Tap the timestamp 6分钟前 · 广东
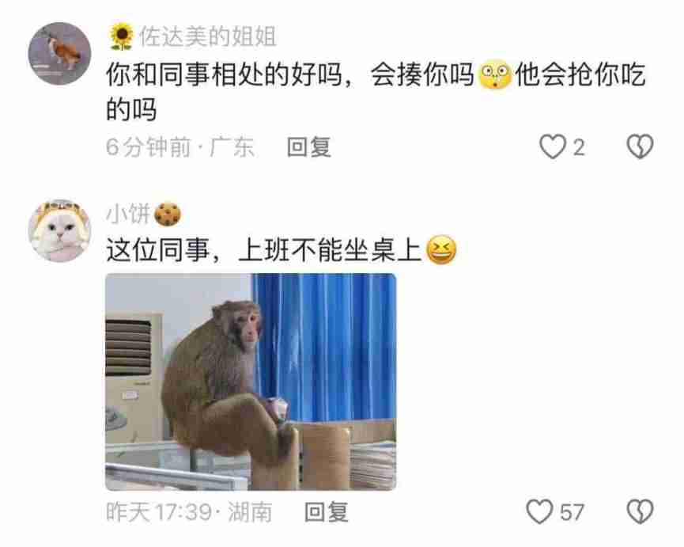This screenshot has height=547, width=684. pyautogui.click(x=180, y=147)
